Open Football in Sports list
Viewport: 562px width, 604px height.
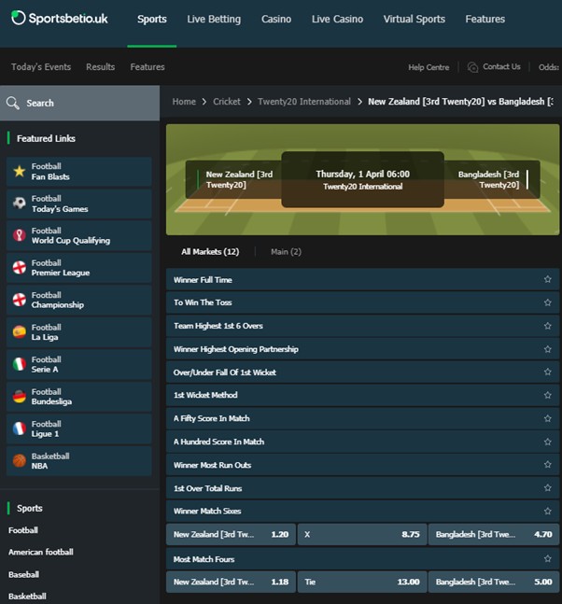pyautogui.click(x=23, y=530)
